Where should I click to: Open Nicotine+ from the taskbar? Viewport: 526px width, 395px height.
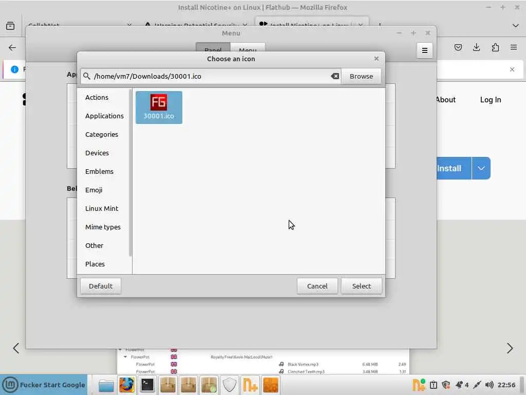point(250,385)
